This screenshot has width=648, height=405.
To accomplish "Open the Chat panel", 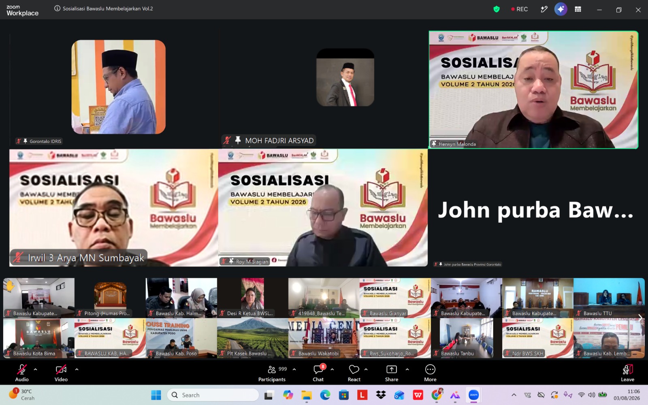I will point(318,373).
